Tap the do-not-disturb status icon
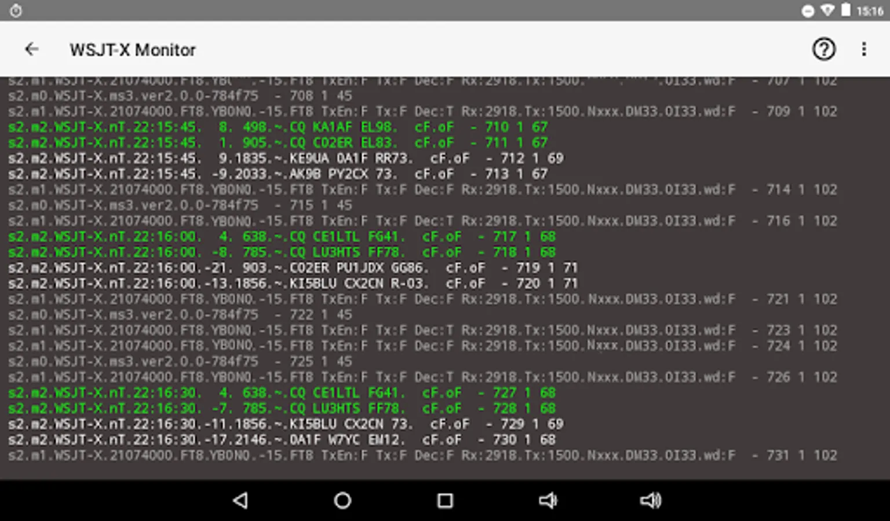This screenshot has width=890, height=521. (808, 11)
